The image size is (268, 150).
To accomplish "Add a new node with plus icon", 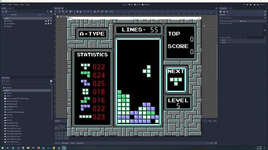I will (x=3, y=12).
